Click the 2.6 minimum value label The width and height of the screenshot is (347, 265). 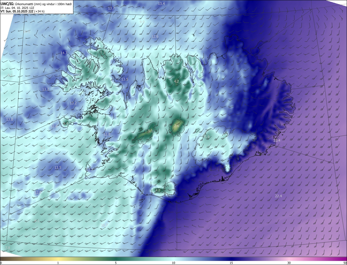pos(176,126)
